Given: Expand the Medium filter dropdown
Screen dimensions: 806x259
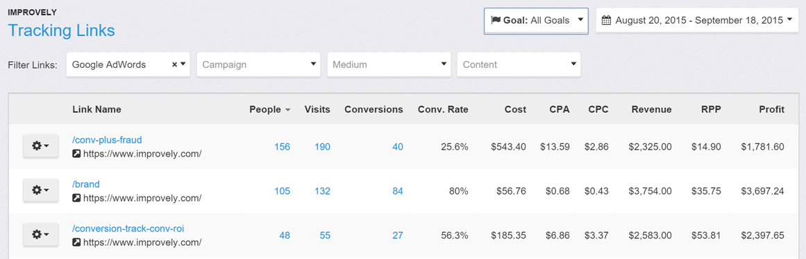Looking at the screenshot, I should 389,64.
